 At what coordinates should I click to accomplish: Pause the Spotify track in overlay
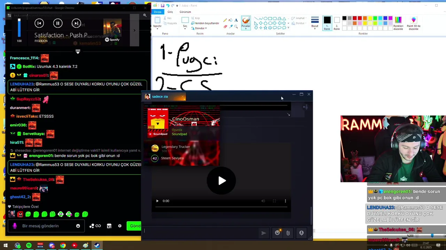[x=58, y=23]
